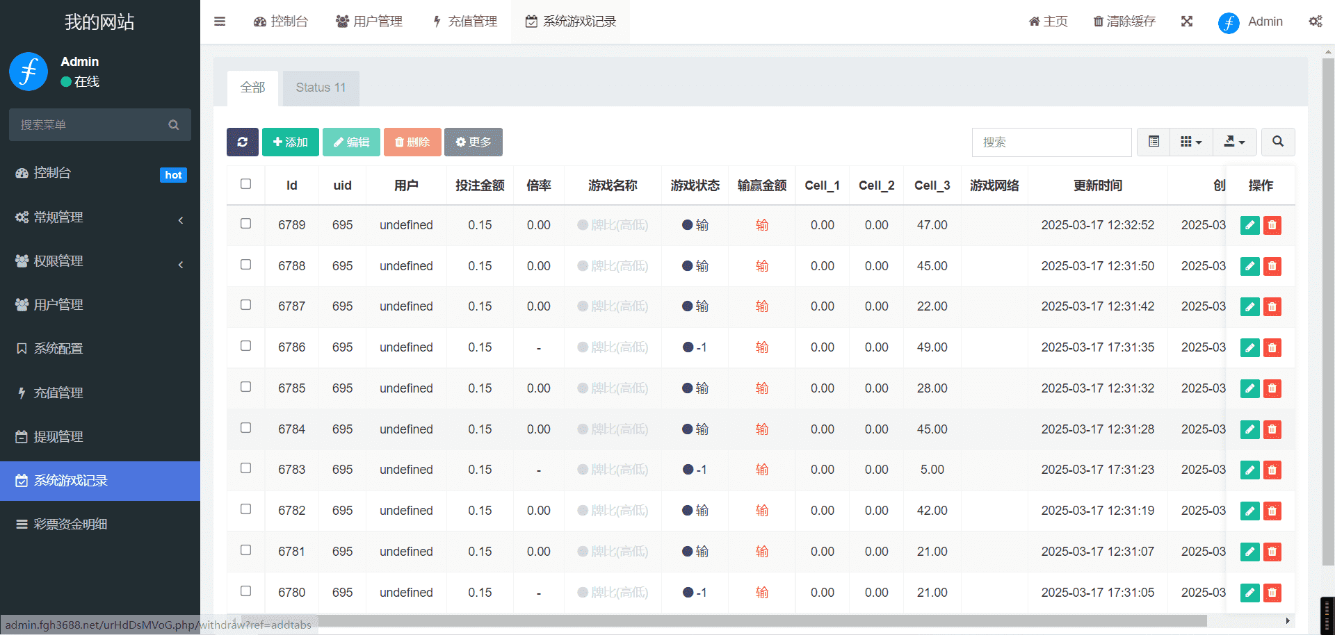Open the columns visibility dropdown
This screenshot has height=635, width=1335.
click(x=1191, y=142)
